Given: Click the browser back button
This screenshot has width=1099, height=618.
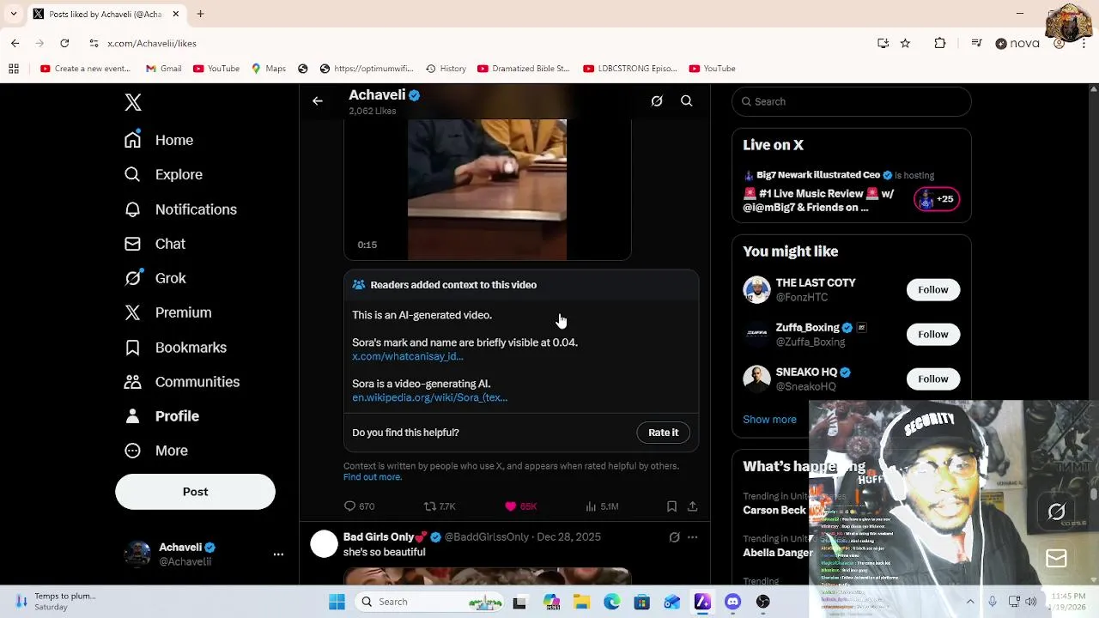Looking at the screenshot, I should pos(15,43).
